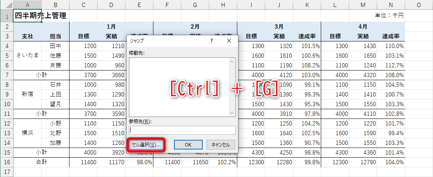Select column header N

391,4
